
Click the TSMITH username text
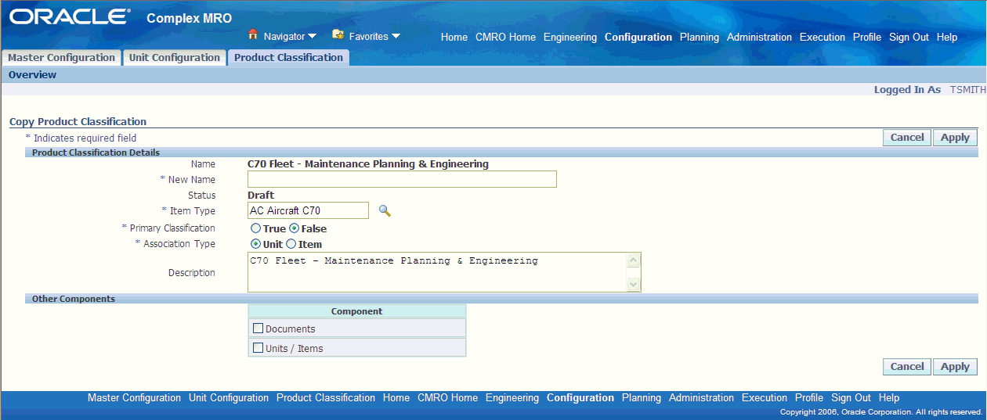[968, 90]
